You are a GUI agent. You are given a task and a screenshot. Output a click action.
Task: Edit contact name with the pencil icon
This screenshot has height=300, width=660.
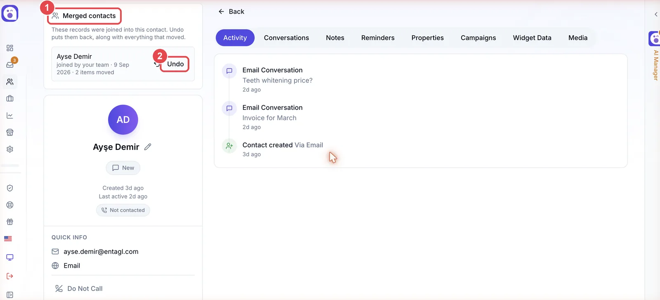(x=148, y=147)
